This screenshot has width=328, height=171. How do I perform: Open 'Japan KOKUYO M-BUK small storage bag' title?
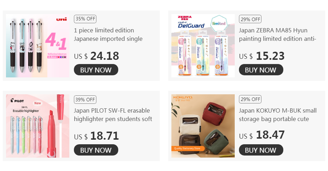[278, 115]
